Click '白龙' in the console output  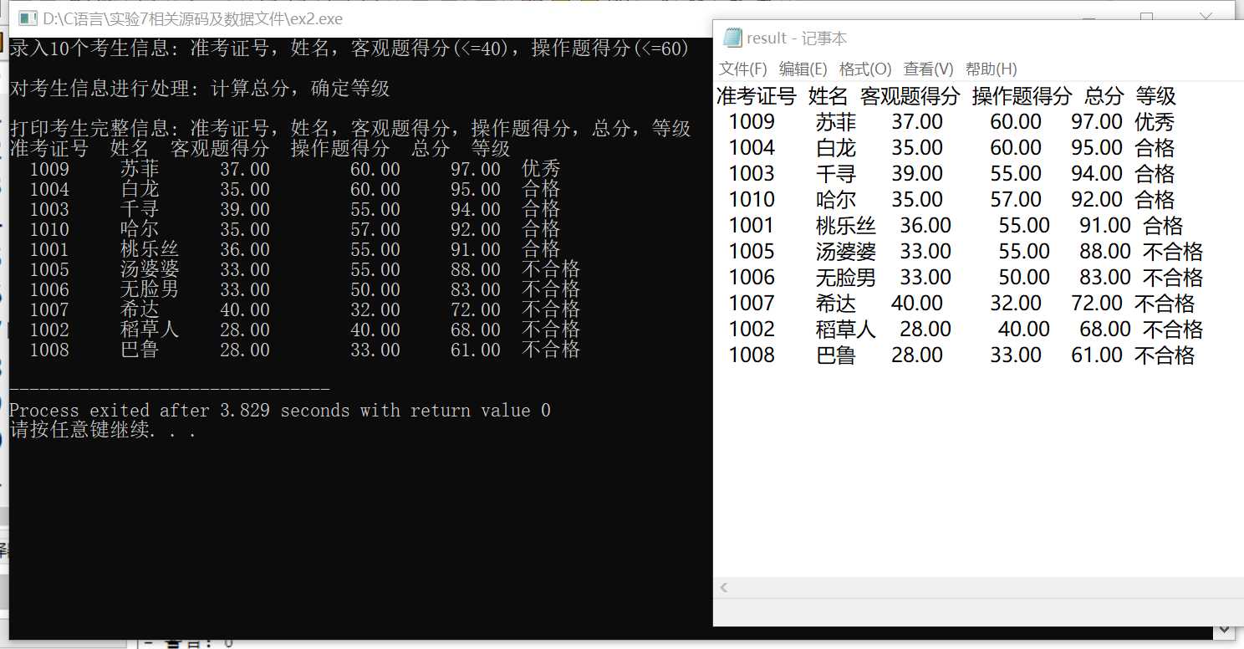pyautogui.click(x=140, y=189)
